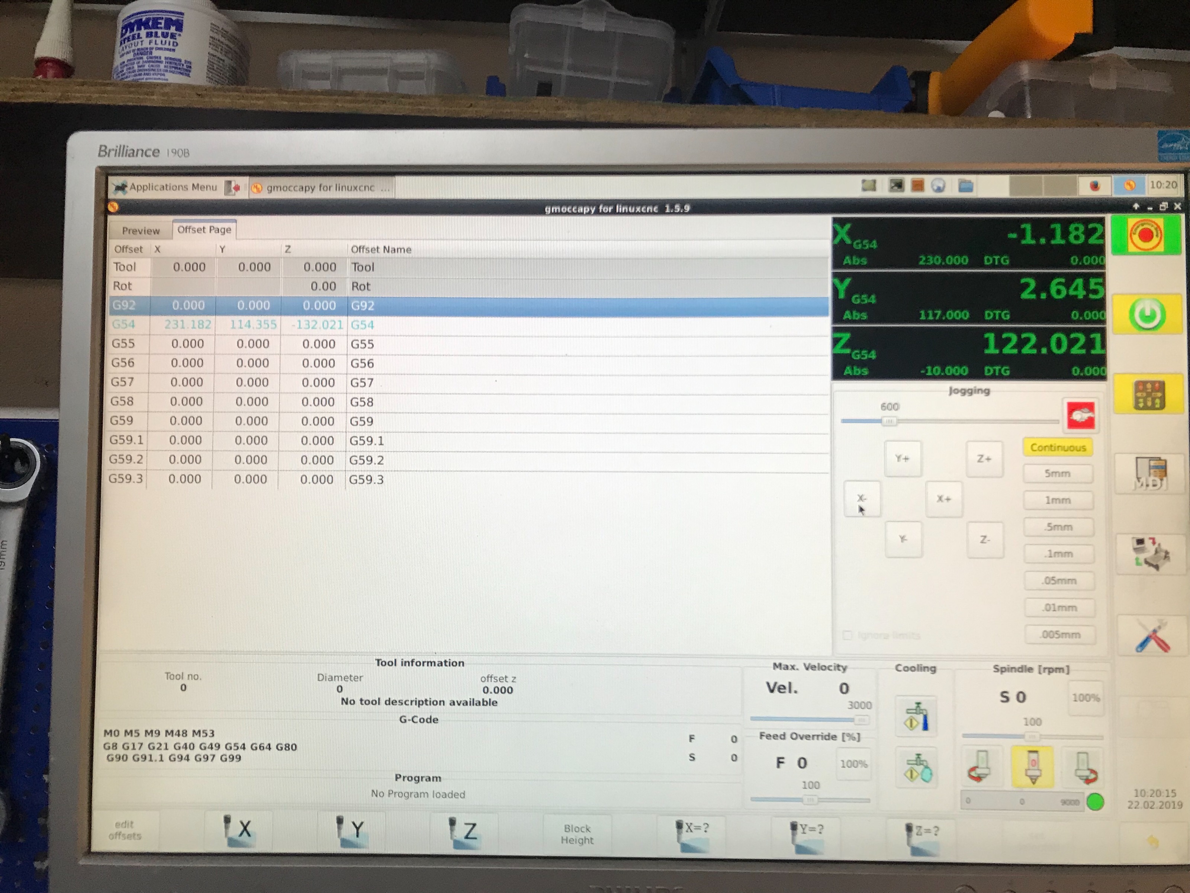Click the Y axis DRO readout
The width and height of the screenshot is (1190, 893).
click(969, 298)
